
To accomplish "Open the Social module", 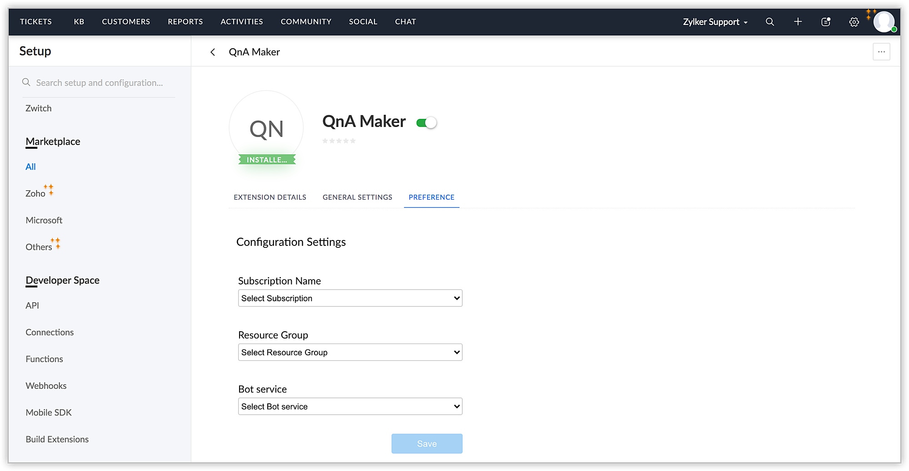I will coord(363,22).
